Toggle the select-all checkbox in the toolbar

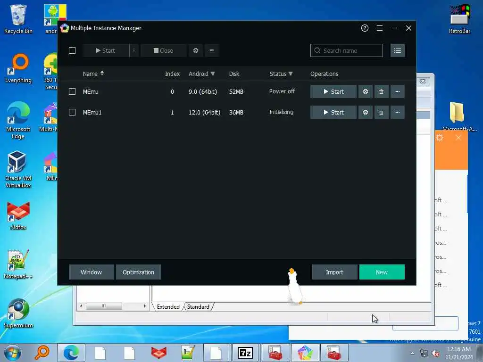[x=72, y=50]
